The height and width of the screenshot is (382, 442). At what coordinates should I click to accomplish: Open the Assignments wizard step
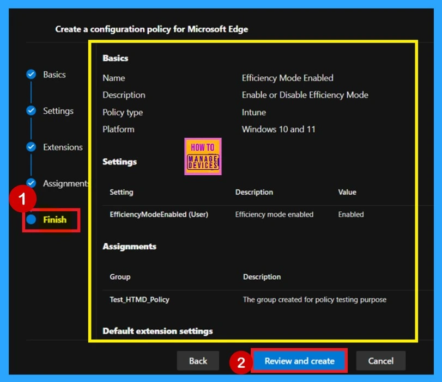(66, 183)
